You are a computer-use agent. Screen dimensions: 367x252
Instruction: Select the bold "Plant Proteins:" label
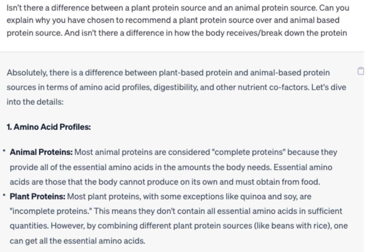tap(38, 196)
